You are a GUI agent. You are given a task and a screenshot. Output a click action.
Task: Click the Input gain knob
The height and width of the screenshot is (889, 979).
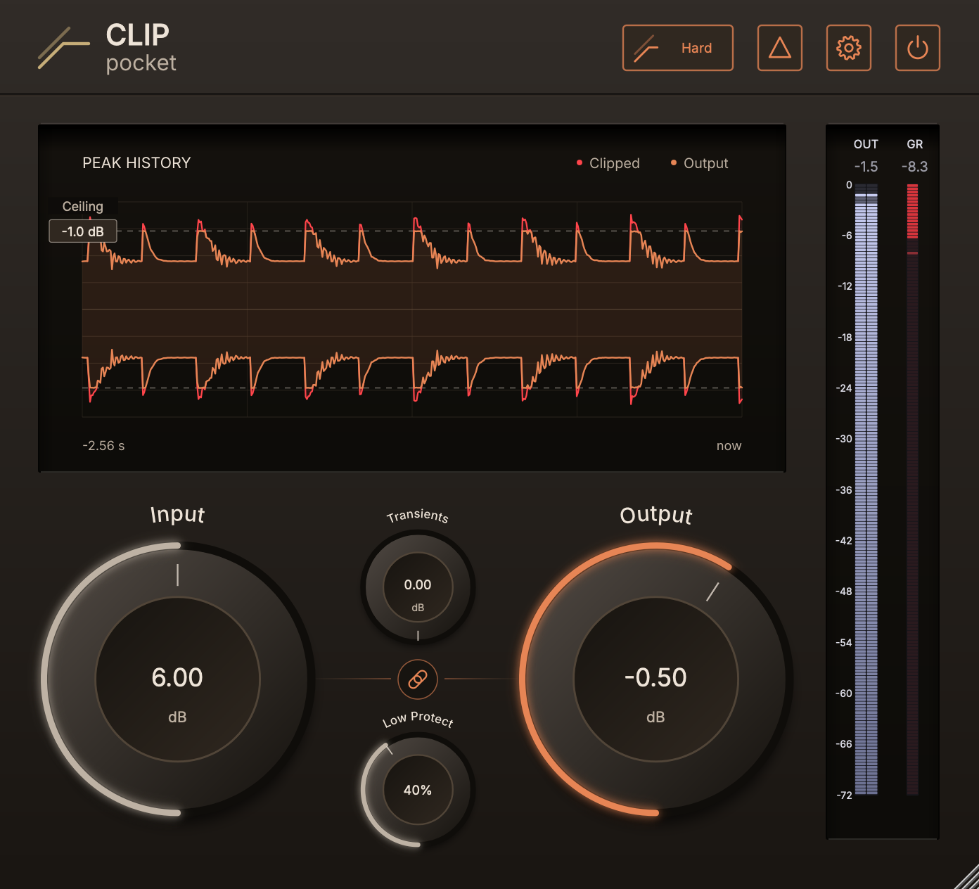(x=177, y=679)
